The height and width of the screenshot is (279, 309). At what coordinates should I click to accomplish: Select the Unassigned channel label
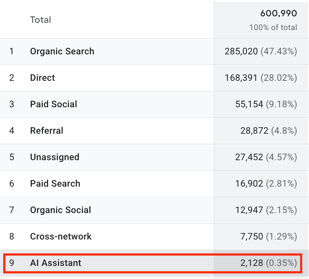click(x=55, y=157)
